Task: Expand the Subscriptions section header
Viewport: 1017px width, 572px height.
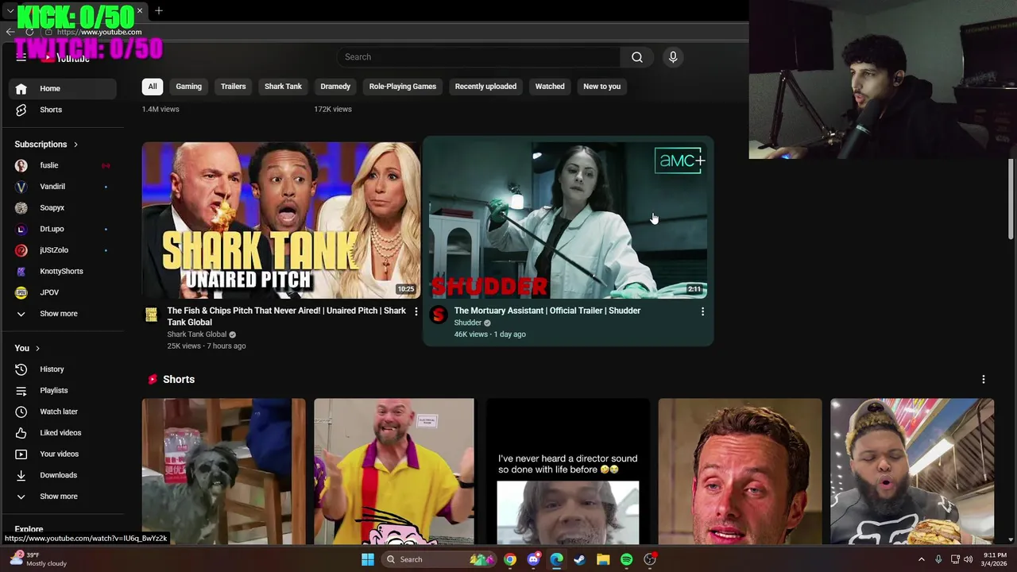Action: click(46, 145)
